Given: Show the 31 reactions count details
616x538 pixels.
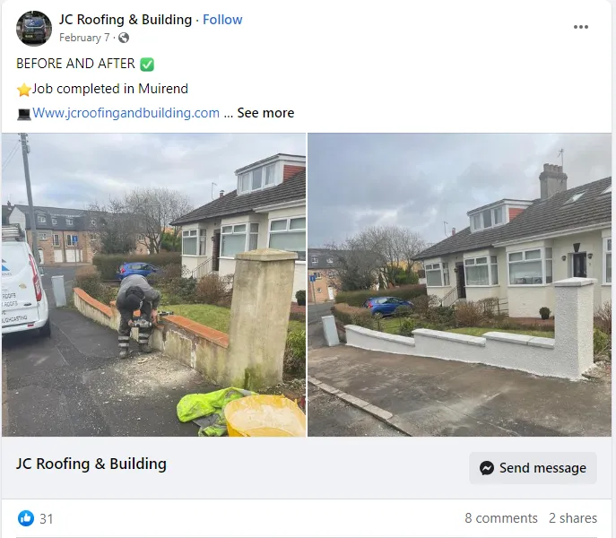Looking at the screenshot, I should point(47,519).
